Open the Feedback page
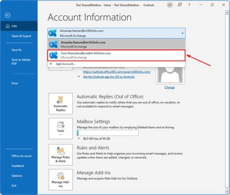 [x=18, y=166]
